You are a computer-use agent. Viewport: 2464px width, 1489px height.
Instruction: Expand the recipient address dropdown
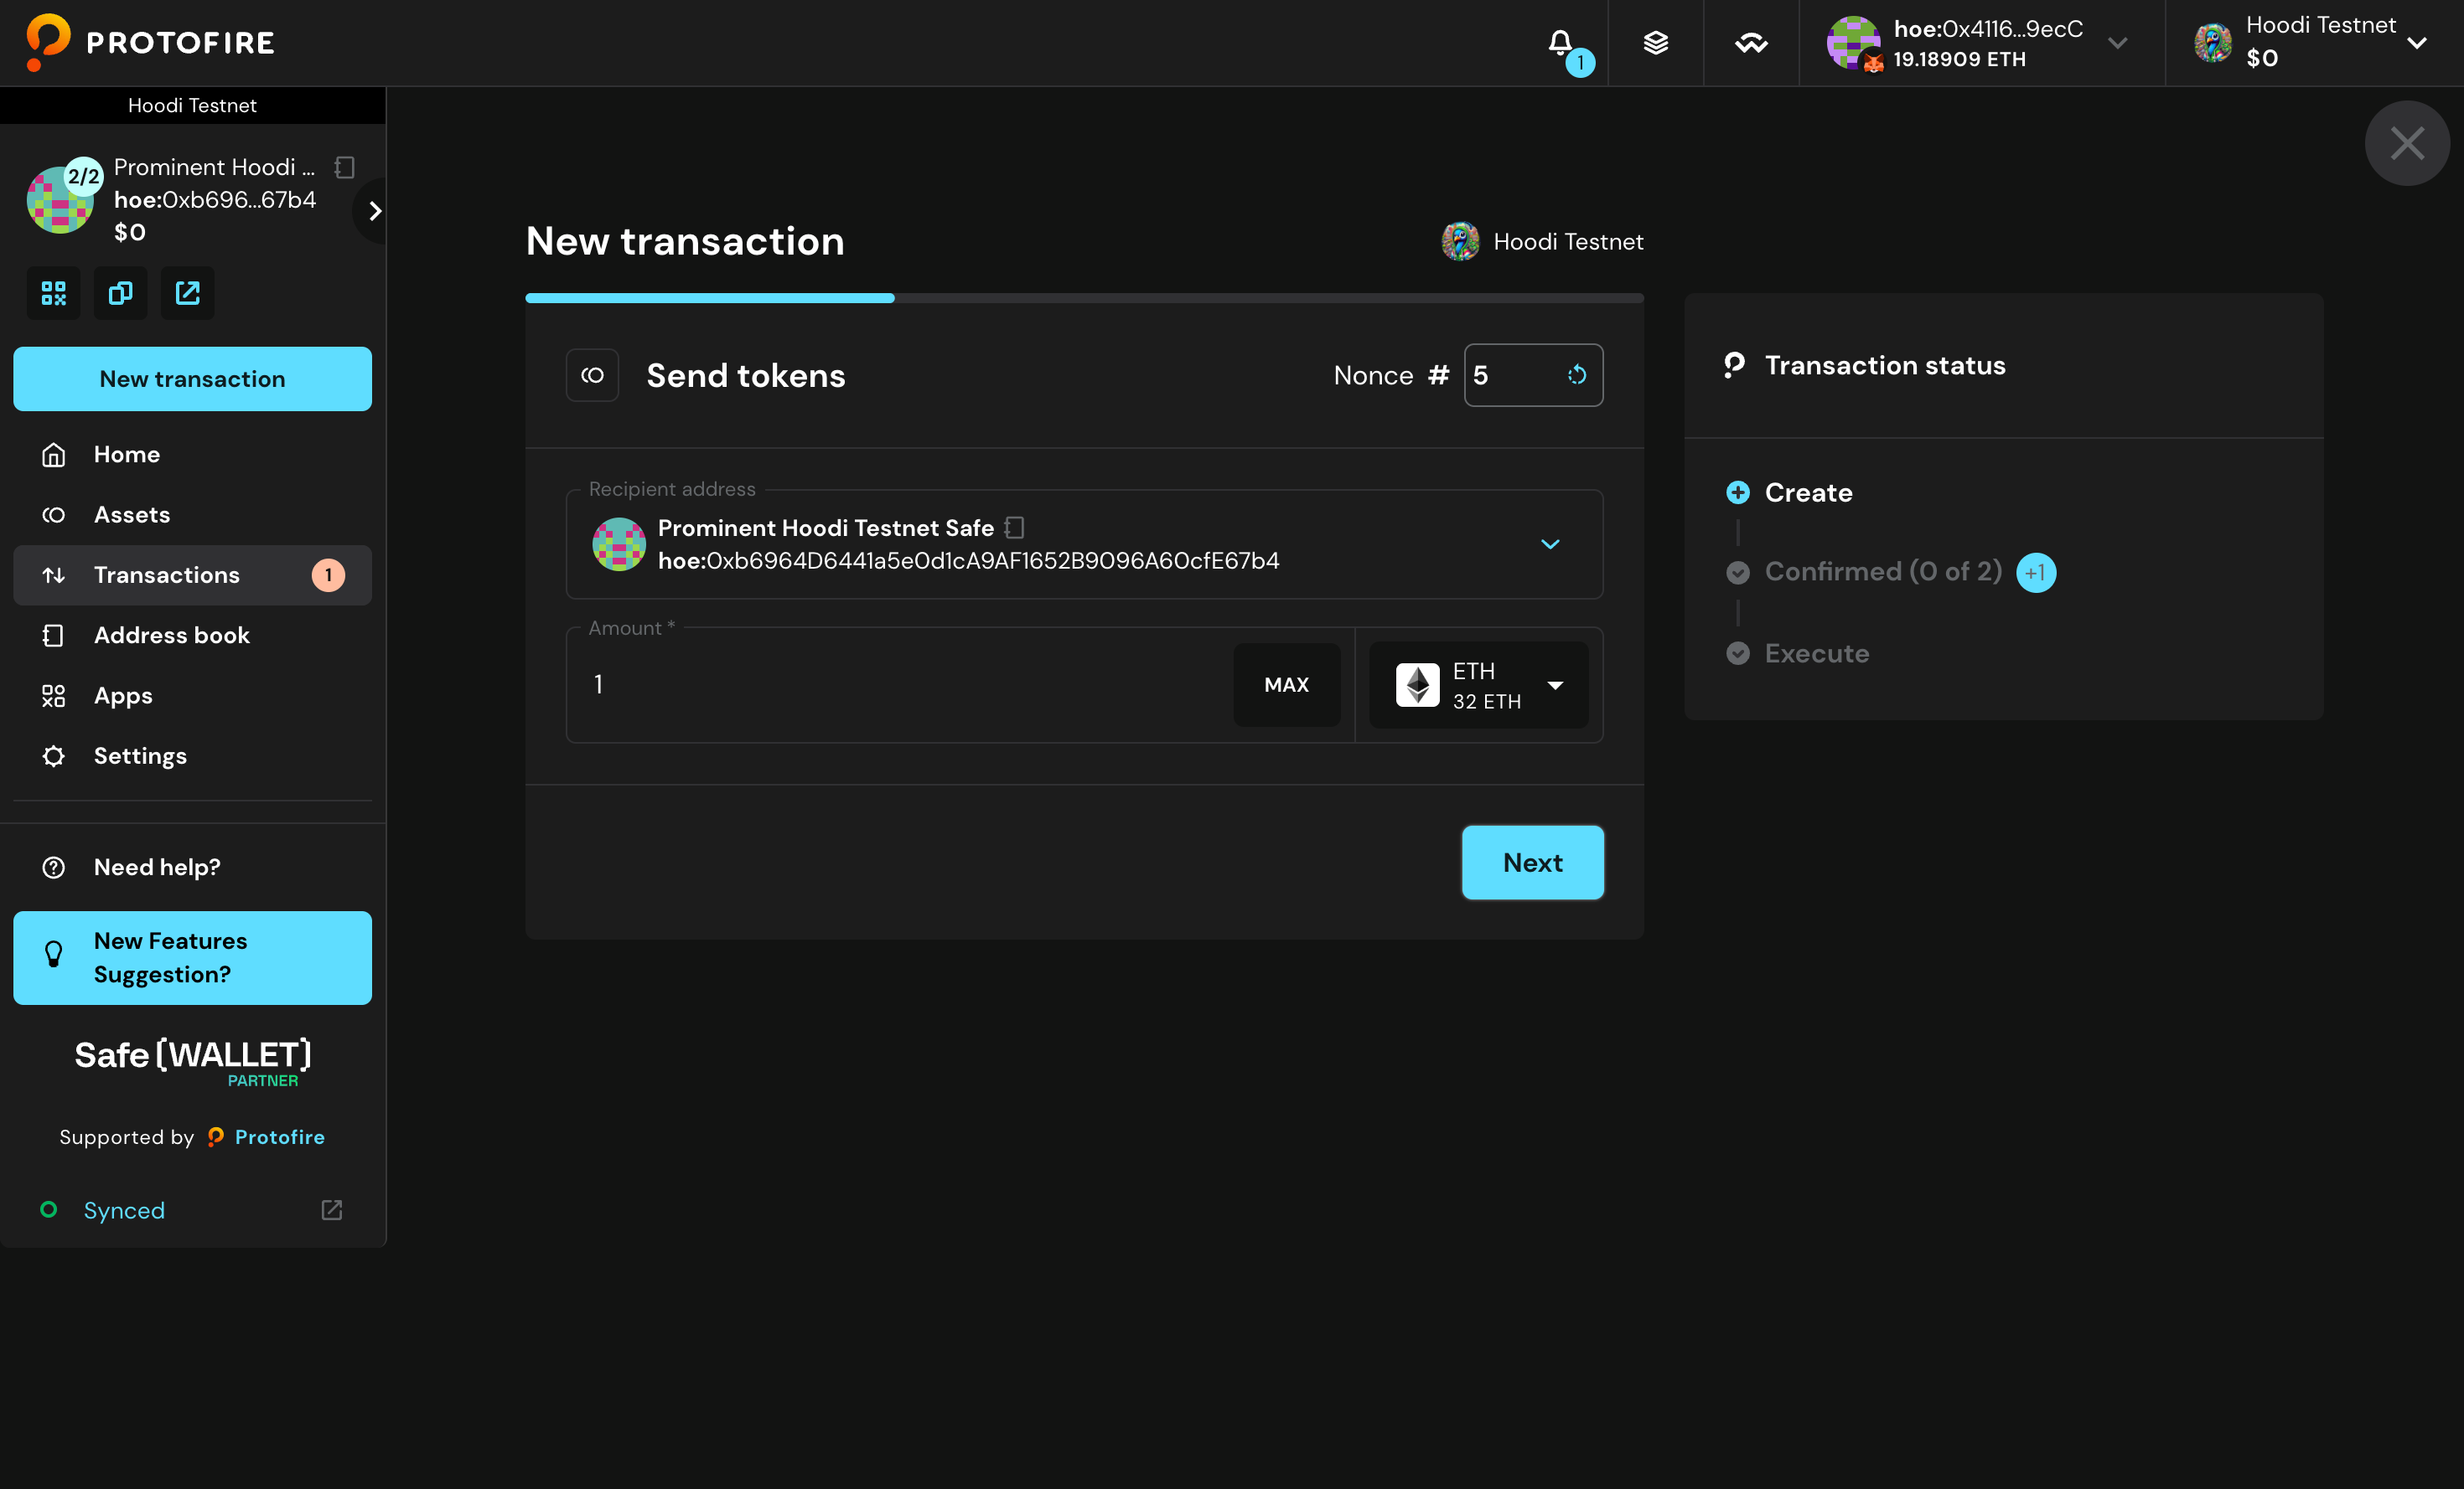(1551, 544)
